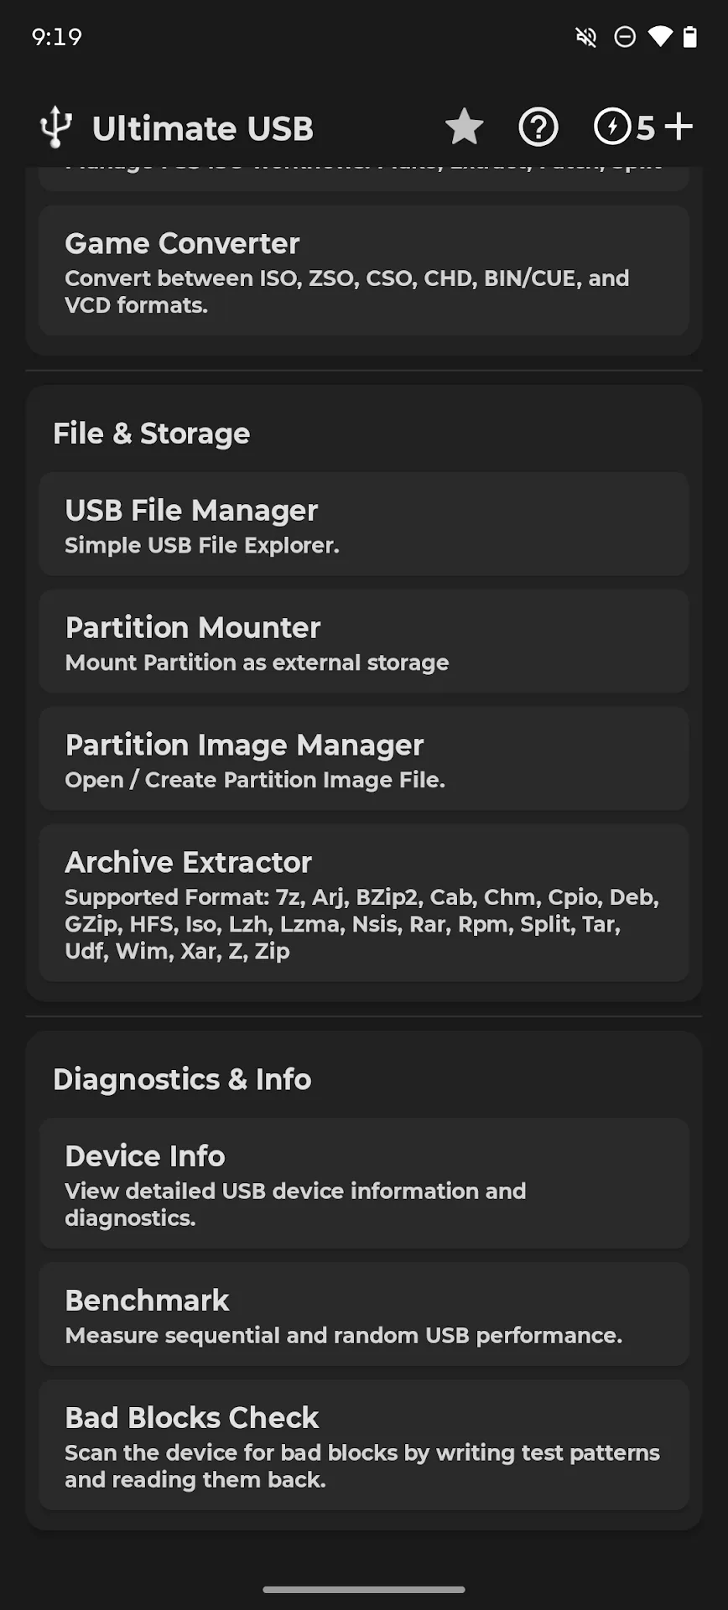Start the Benchmark tool
Image resolution: width=728 pixels, height=1610 pixels.
click(x=364, y=1314)
